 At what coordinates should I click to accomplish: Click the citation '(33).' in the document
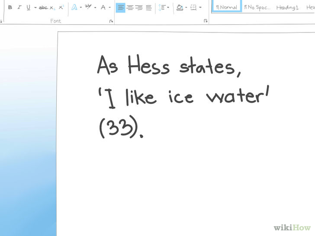pyautogui.click(x=121, y=127)
